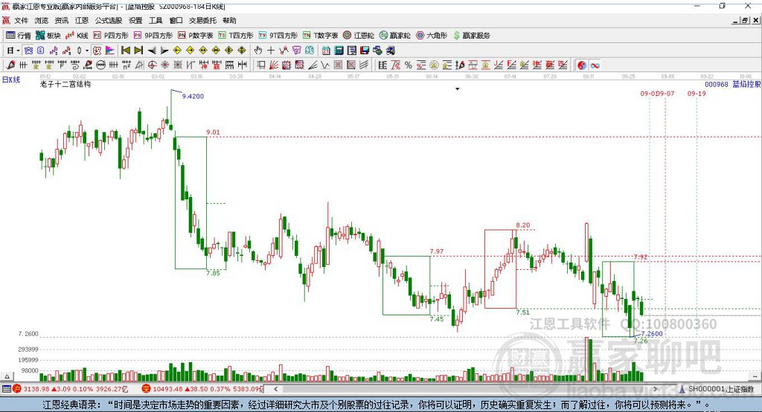Viewport: 762px width, 412px height.
Task: Click the black dropdown triangle above chart
Action: click(457, 89)
